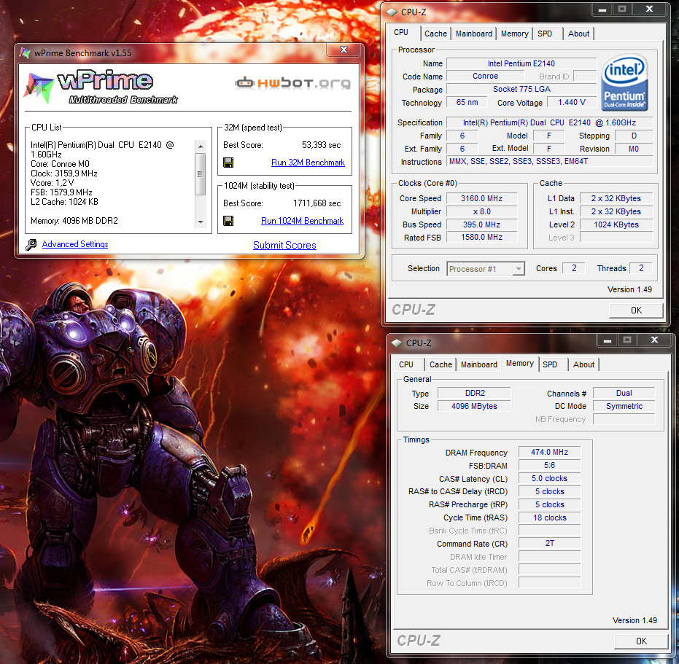
Task: Click the Technology value '65 nm'
Action: (467, 102)
